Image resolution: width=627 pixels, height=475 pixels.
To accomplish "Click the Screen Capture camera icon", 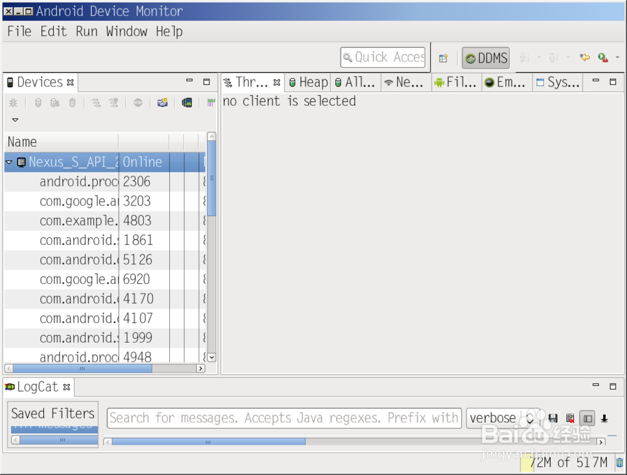I will tap(162, 103).
